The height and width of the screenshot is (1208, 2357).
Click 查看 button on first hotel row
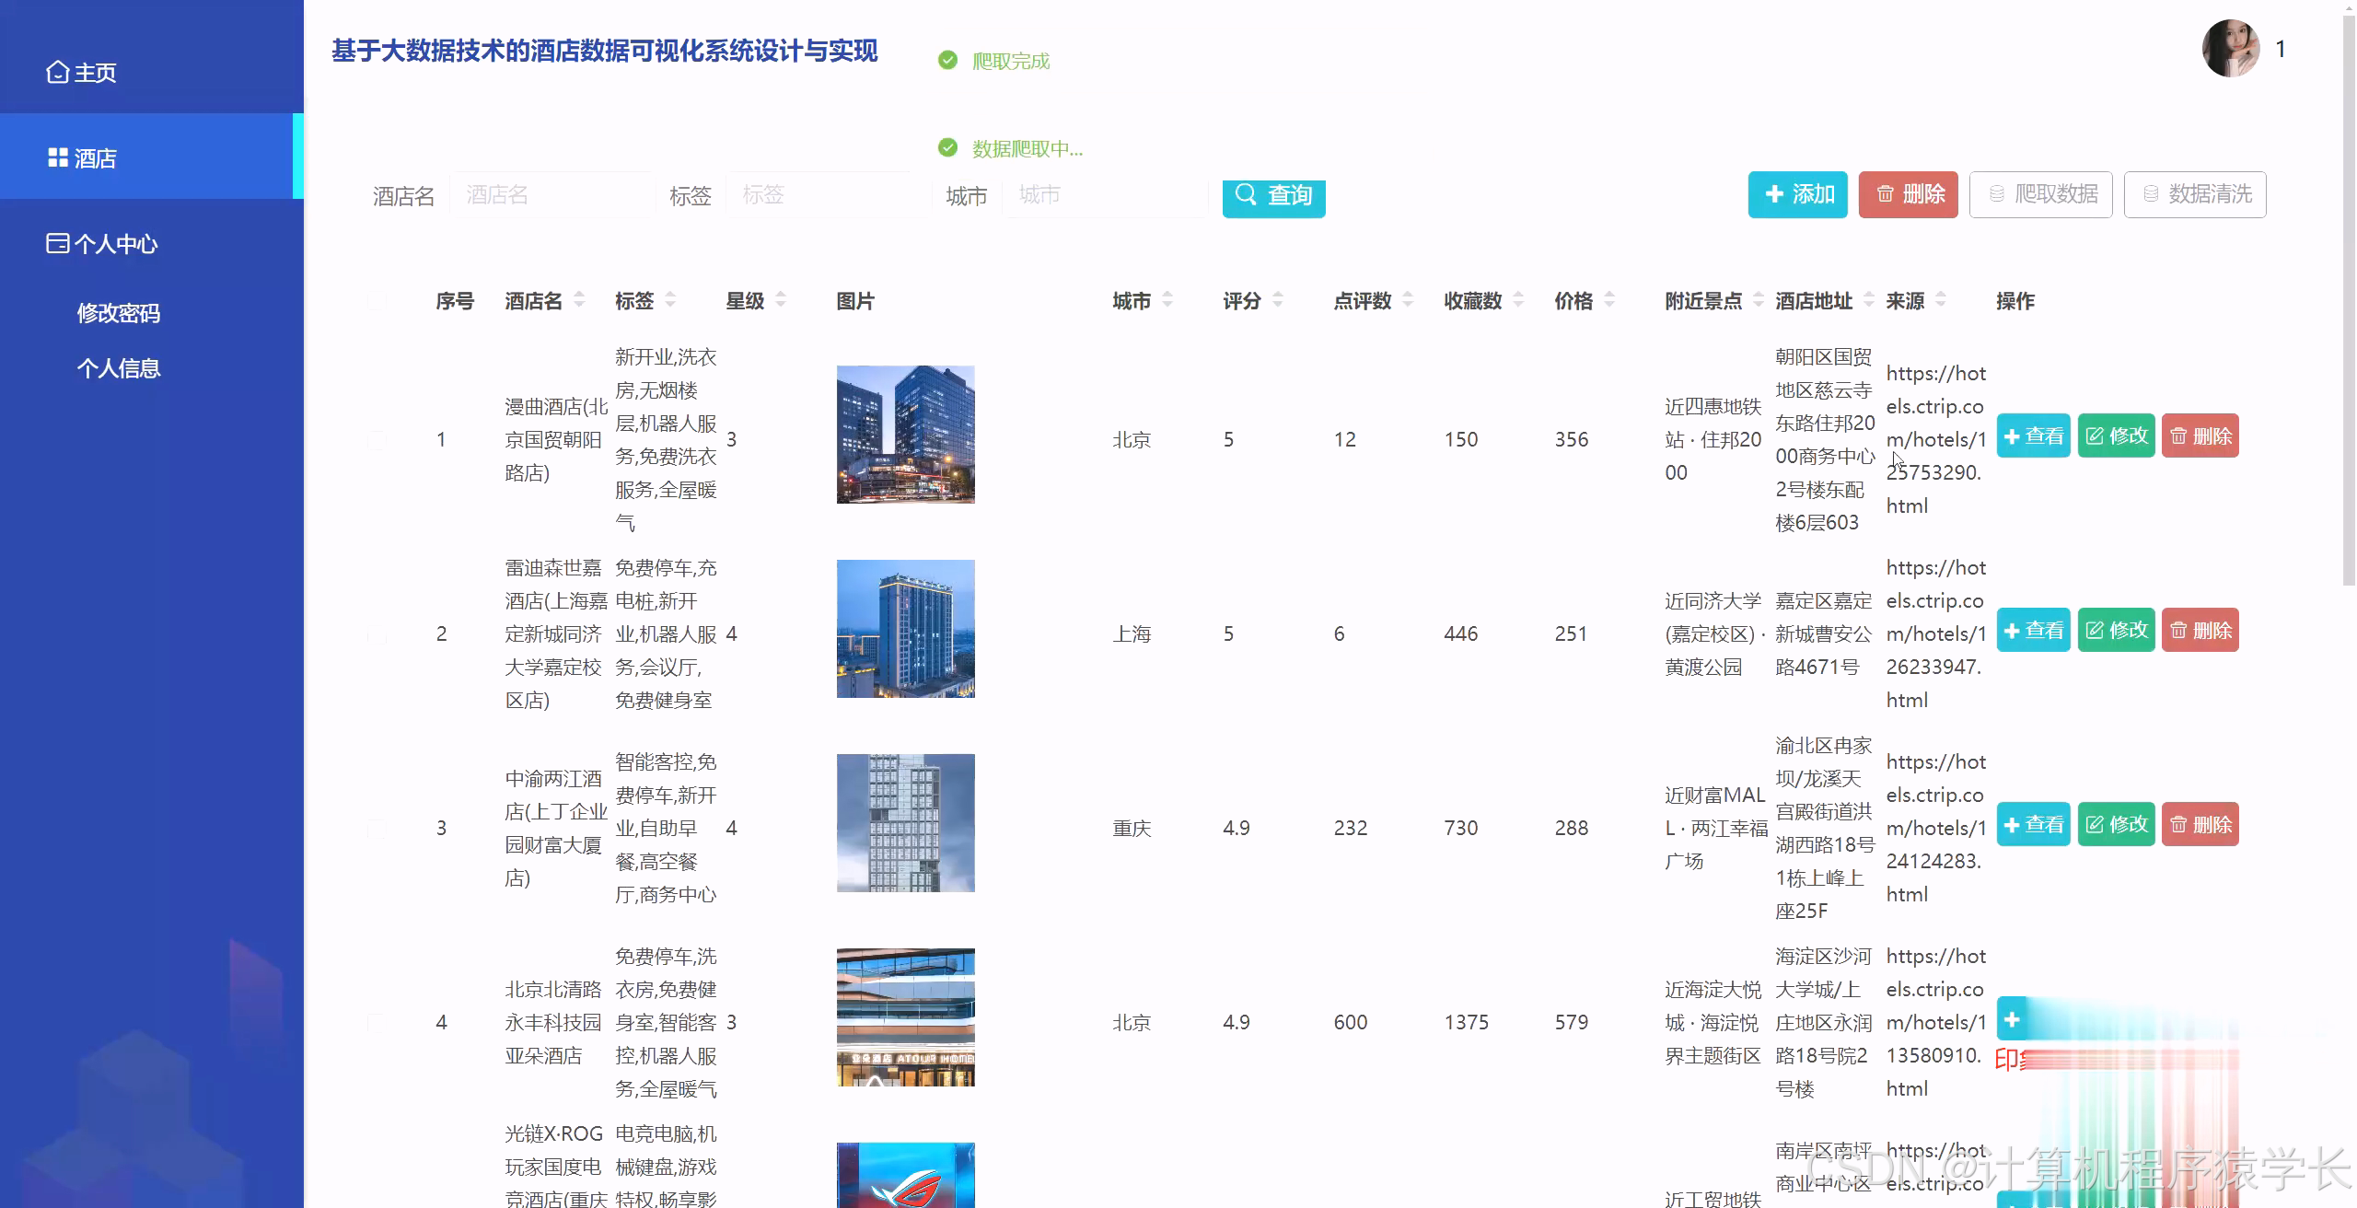[2033, 435]
